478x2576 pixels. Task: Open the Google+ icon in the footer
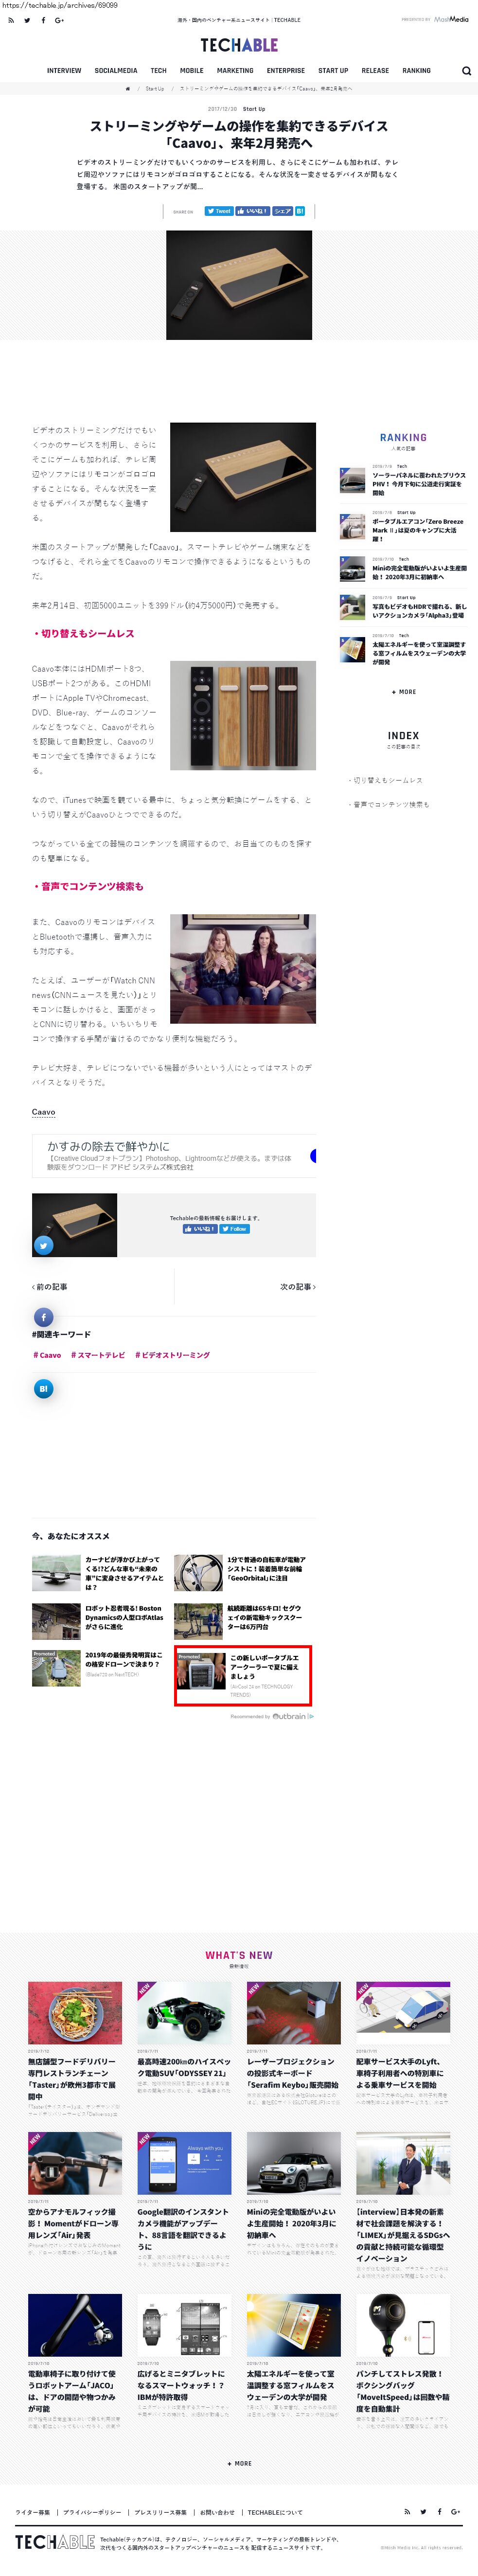pyautogui.click(x=455, y=2511)
